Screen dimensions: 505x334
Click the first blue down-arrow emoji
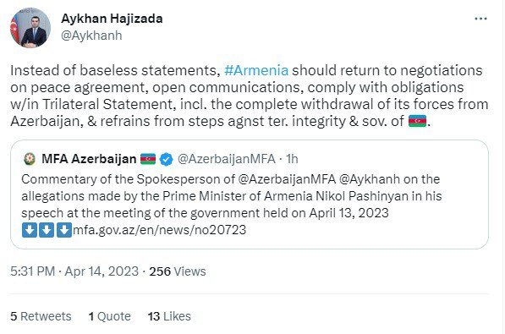30,230
